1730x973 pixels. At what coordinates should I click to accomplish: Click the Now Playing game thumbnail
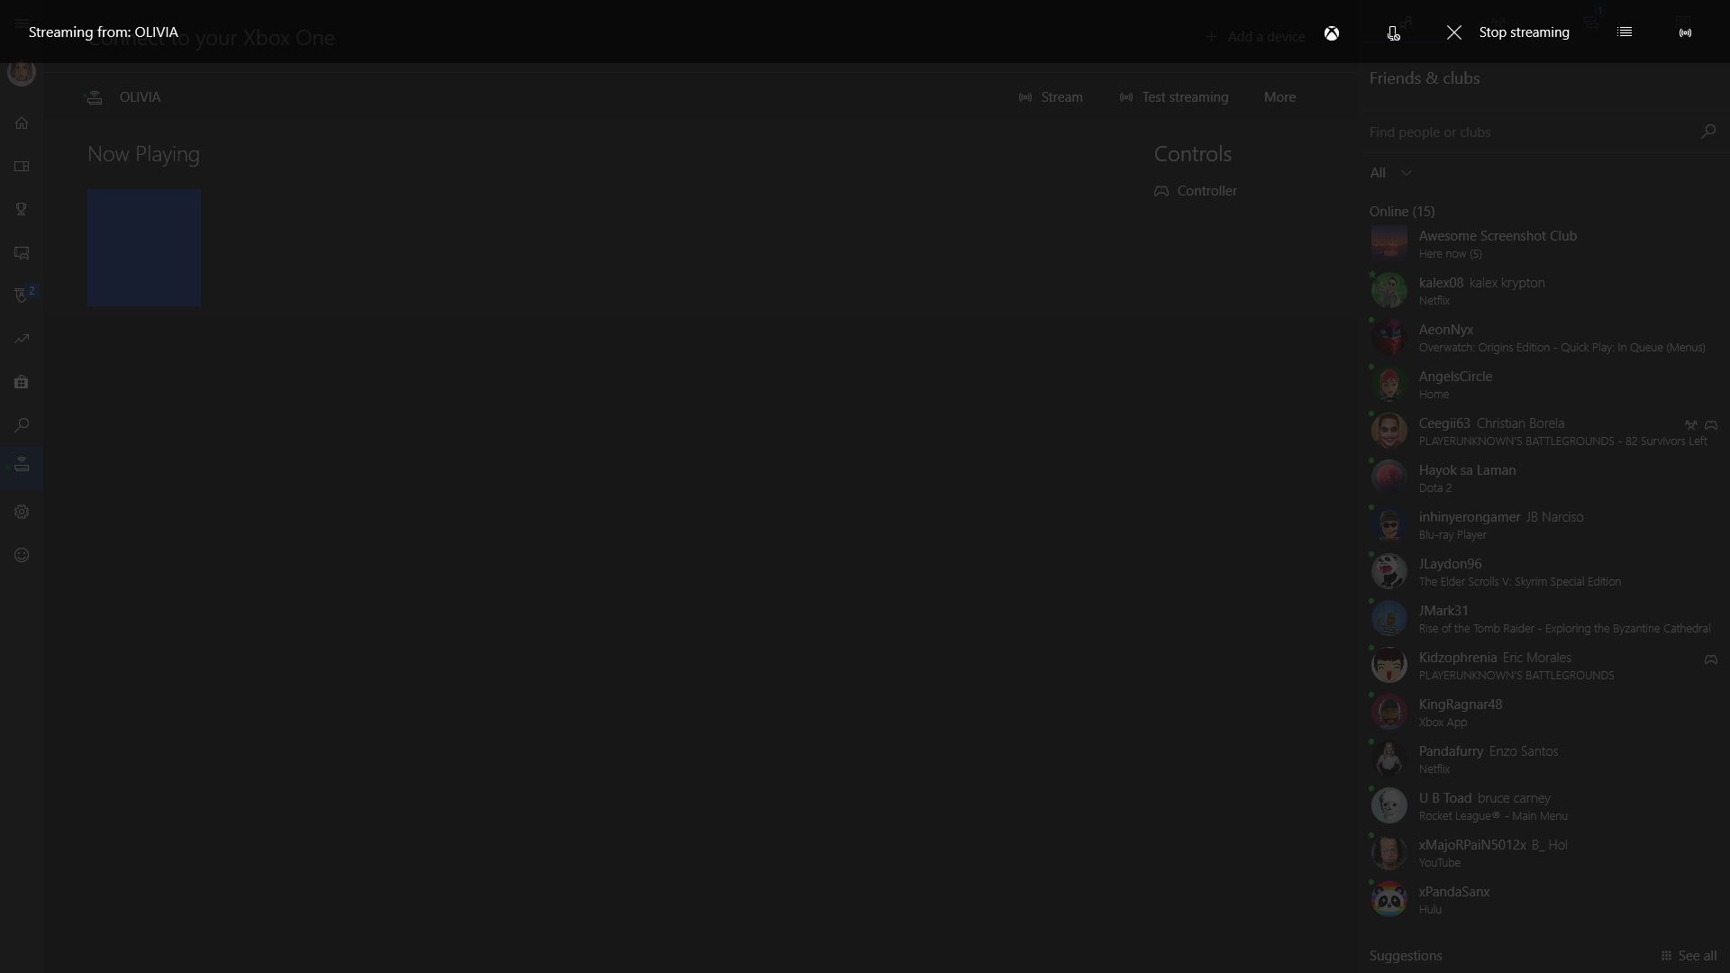(x=144, y=247)
